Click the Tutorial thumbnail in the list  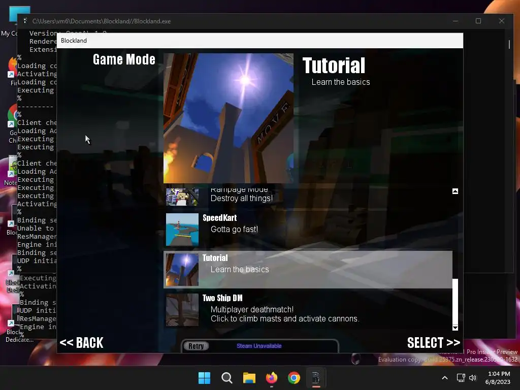click(182, 270)
